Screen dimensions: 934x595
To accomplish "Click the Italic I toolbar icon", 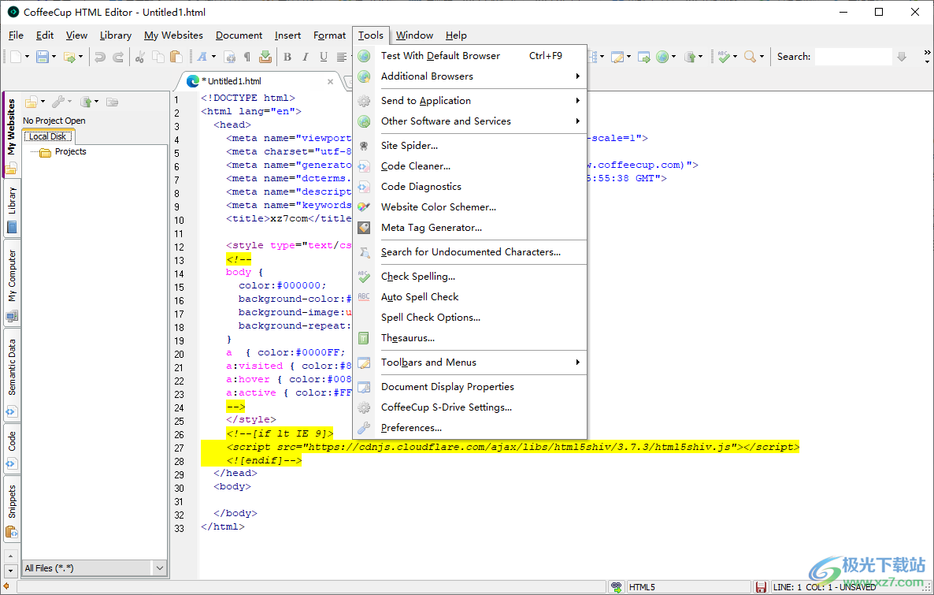I will (x=306, y=57).
